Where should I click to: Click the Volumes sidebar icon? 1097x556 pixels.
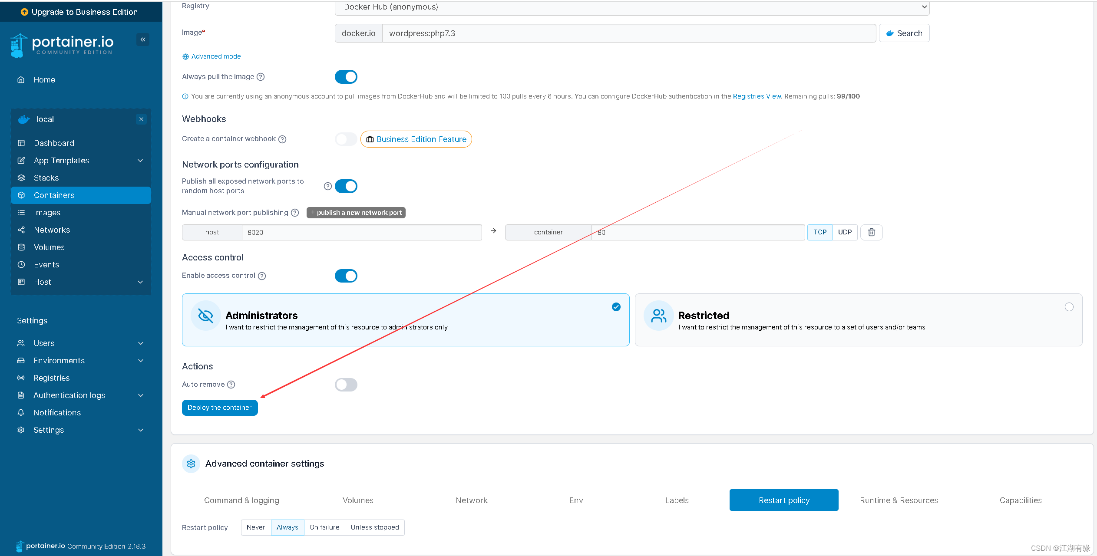[x=21, y=247]
